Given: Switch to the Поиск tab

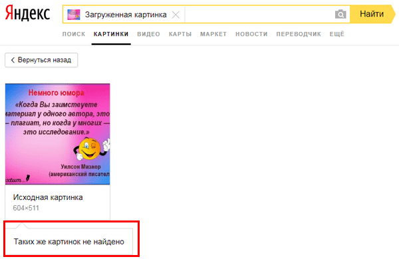Looking at the screenshot, I should pyautogui.click(x=74, y=34).
